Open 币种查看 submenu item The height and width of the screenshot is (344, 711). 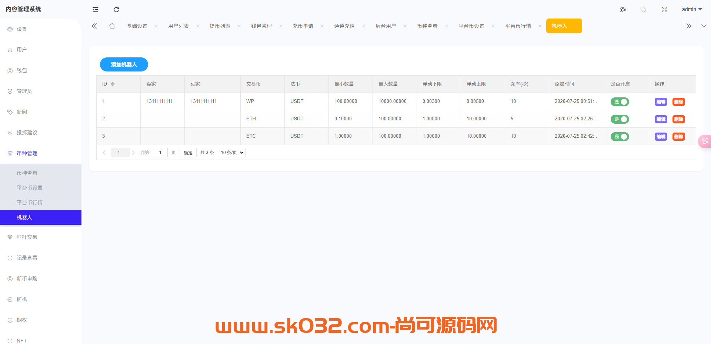41,173
